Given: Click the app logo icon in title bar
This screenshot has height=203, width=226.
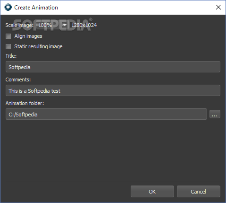Looking at the screenshot, I should point(8,7).
